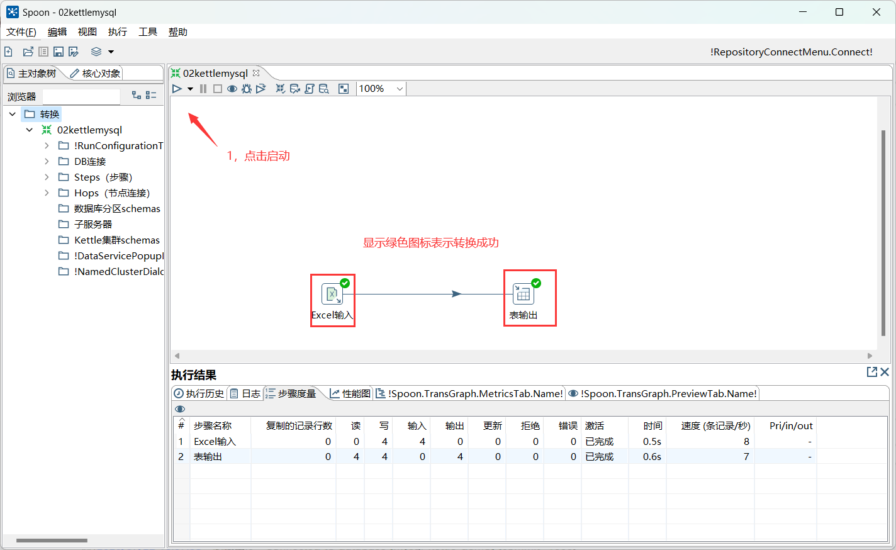Image resolution: width=896 pixels, height=550 pixels.
Task: Launch debug mode with the bug icon
Action: tap(246, 88)
